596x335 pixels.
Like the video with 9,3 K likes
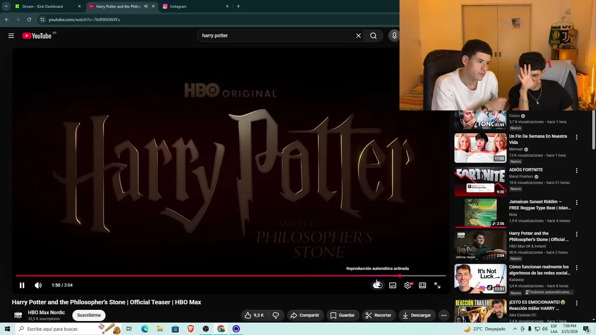click(x=254, y=315)
